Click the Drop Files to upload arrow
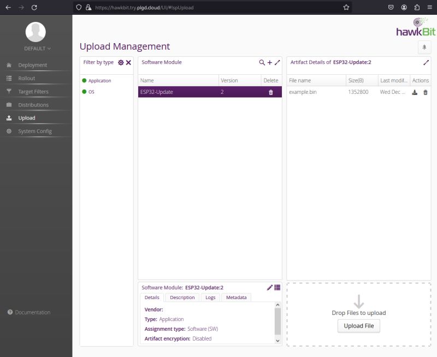 [359, 301]
